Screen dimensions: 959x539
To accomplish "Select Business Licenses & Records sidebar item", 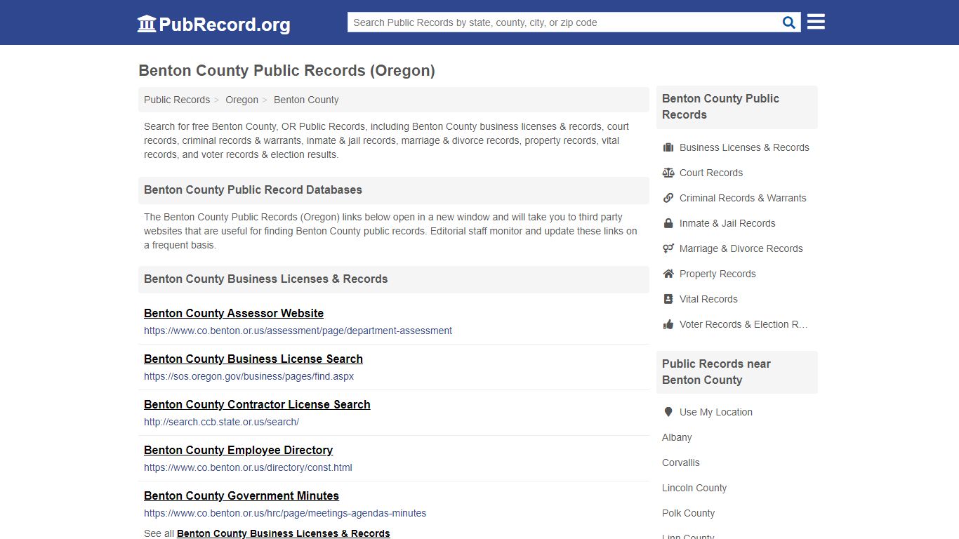I will (744, 147).
